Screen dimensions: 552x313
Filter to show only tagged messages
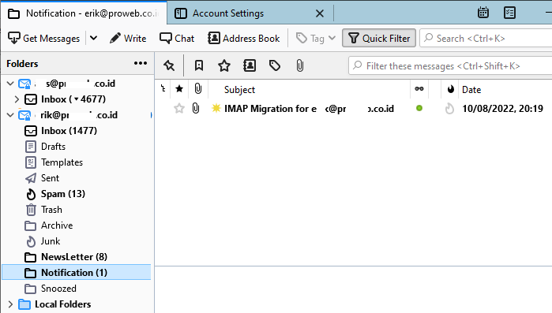pyautogui.click(x=275, y=65)
